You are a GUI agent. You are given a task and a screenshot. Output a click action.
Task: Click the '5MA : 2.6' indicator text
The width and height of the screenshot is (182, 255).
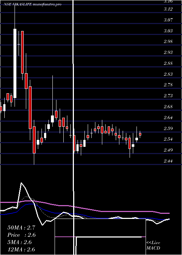(x=20, y=242)
